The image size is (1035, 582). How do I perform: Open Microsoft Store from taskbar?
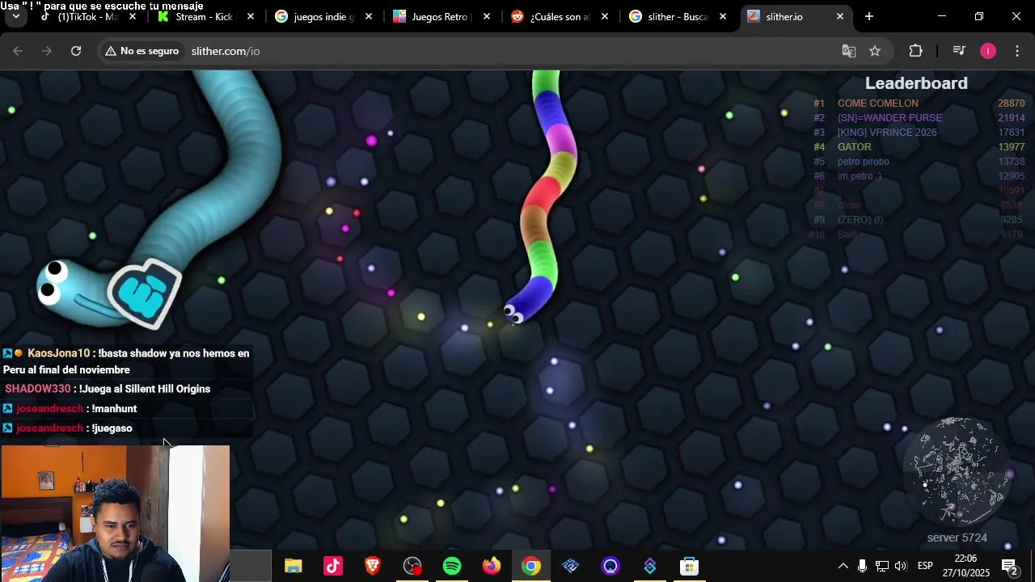tap(689, 566)
